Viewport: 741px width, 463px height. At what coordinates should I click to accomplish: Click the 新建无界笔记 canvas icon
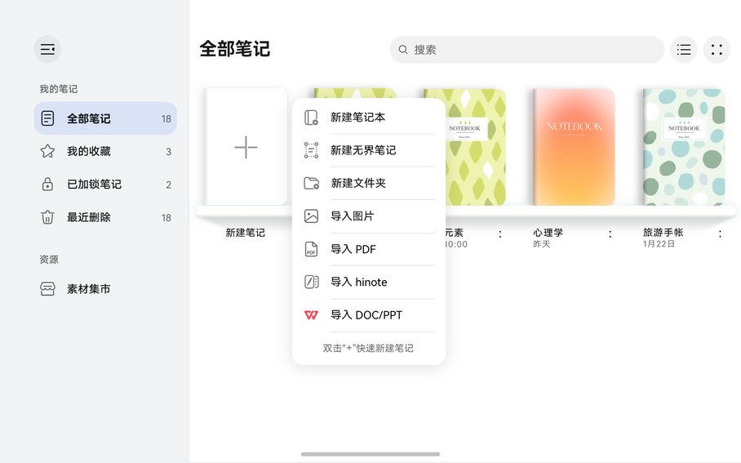click(x=311, y=150)
